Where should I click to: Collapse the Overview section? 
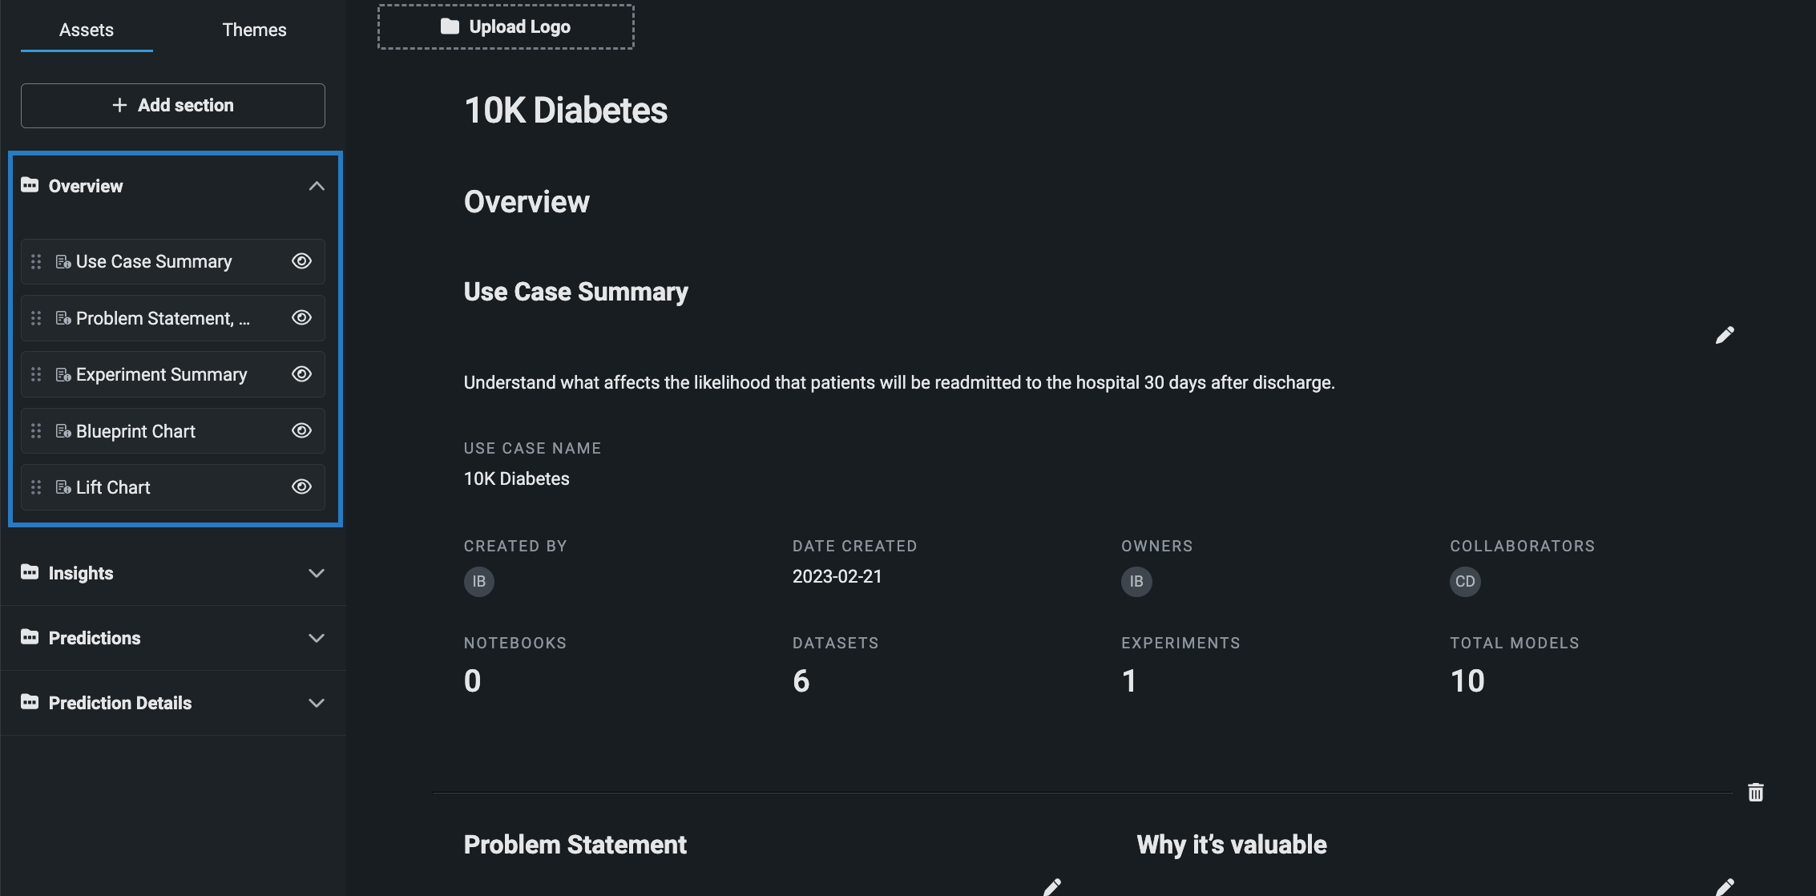click(x=317, y=186)
